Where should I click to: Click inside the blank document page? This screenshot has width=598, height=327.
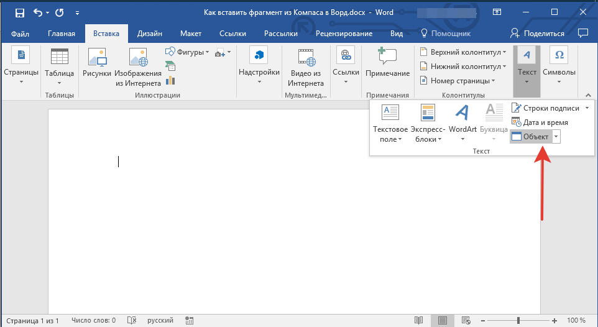(x=249, y=218)
